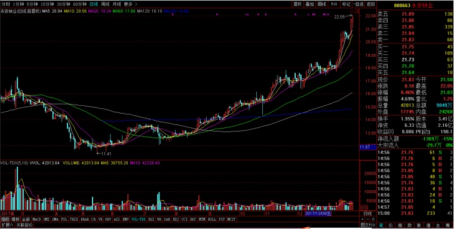Open the 价 price distribution tab
The image size is (454, 229).
click(391, 225)
